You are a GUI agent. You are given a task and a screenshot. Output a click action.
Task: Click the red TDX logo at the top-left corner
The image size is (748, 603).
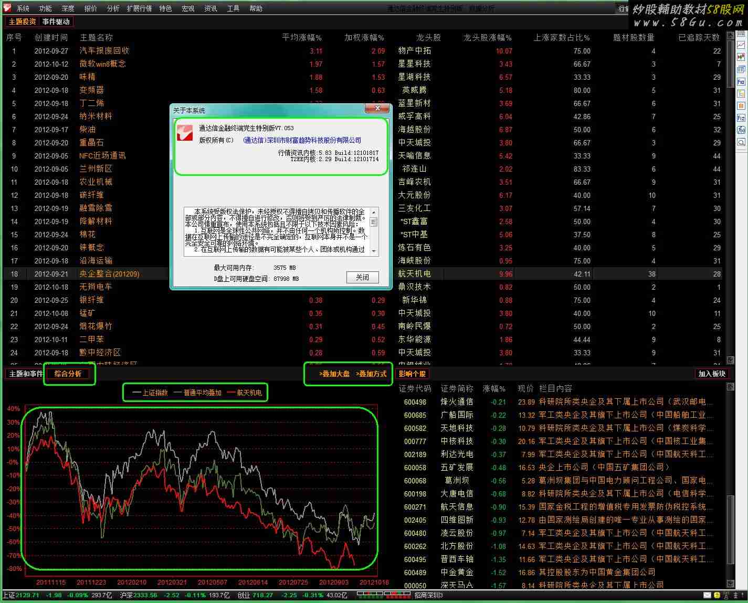tap(7, 8)
